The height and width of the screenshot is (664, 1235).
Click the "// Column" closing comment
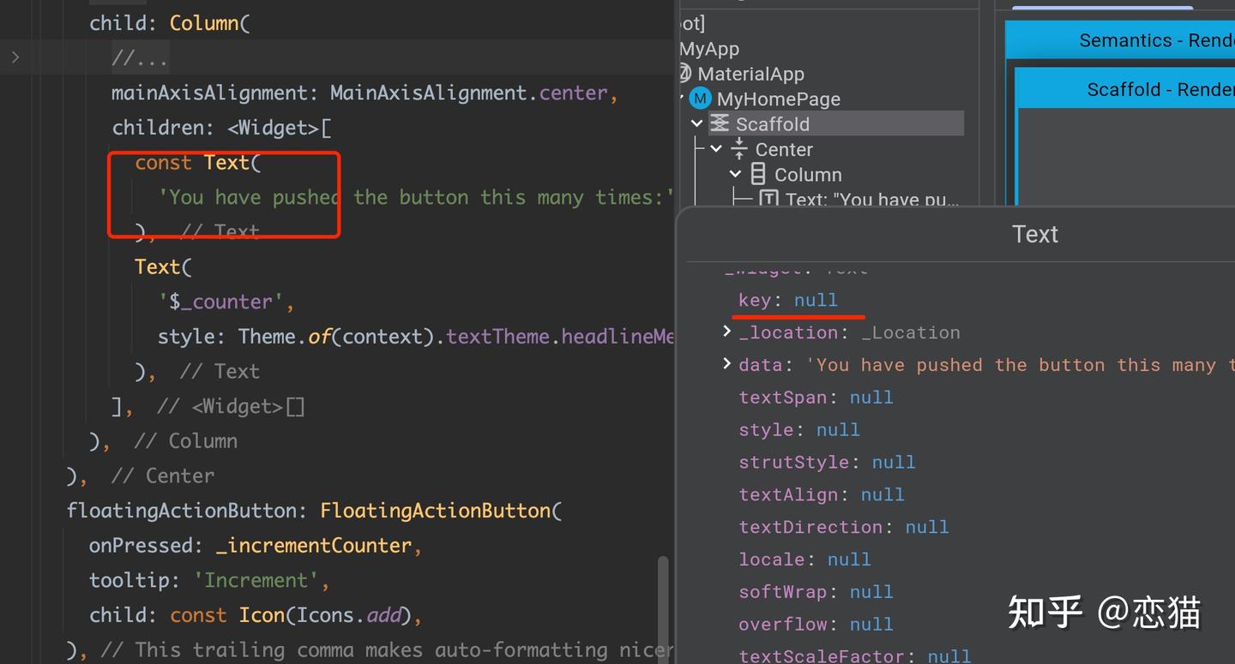tap(185, 441)
